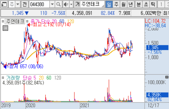
Task: Close the volume panel with the X icon
Action: (167, 77)
